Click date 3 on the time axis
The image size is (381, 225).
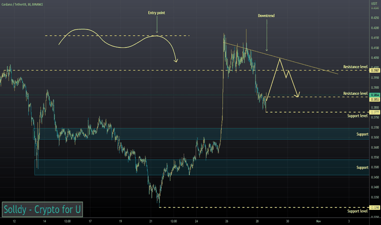point(349,221)
